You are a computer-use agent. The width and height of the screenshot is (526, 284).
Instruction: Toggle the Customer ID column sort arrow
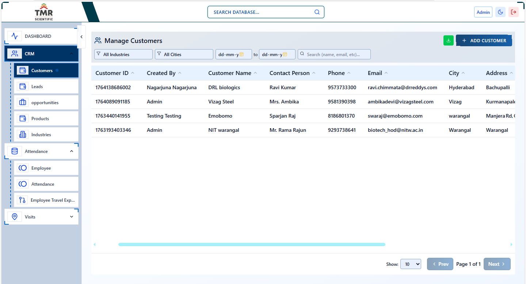pos(132,72)
